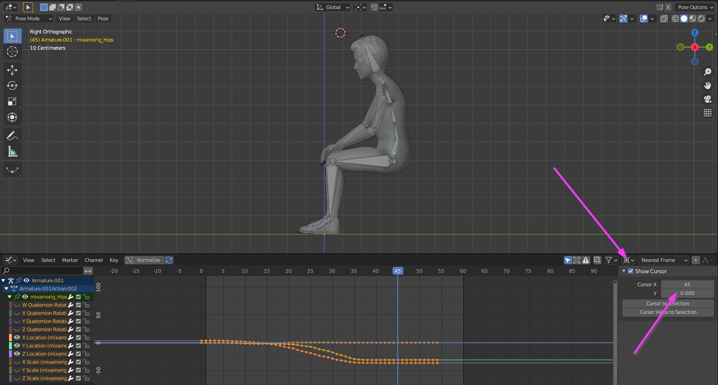Set selection mode to subtract

pyautogui.click(x=61, y=7)
